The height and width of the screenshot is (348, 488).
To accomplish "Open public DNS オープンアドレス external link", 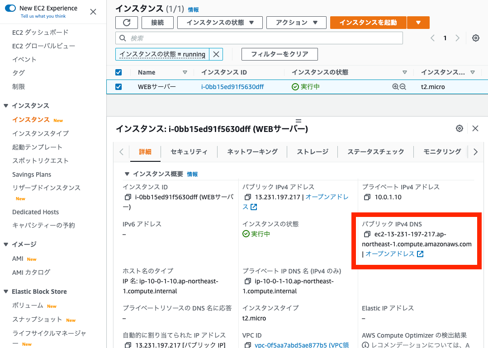I will 394,254.
